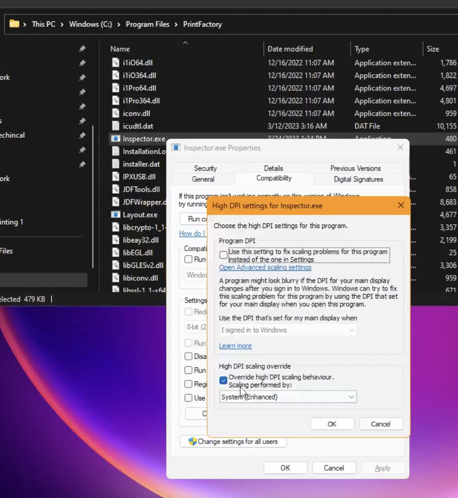Select the i1Pro364.dll file icon

[x=116, y=101]
